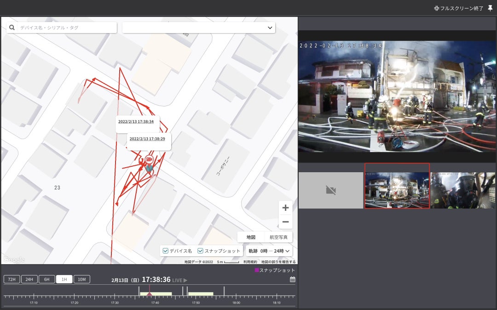Focus the device name search field
Image resolution: width=497 pixels, height=310 pixels.
67,28
